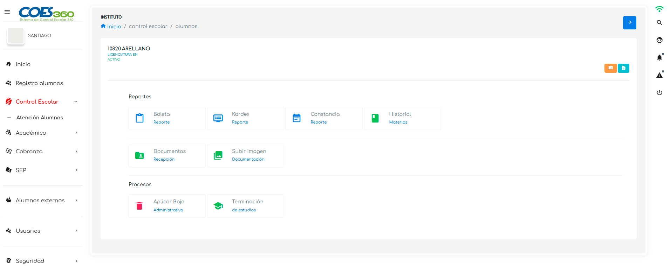Click the Inicio breadcrumb link
Image resolution: width=670 pixels, height=280 pixels.
click(114, 26)
